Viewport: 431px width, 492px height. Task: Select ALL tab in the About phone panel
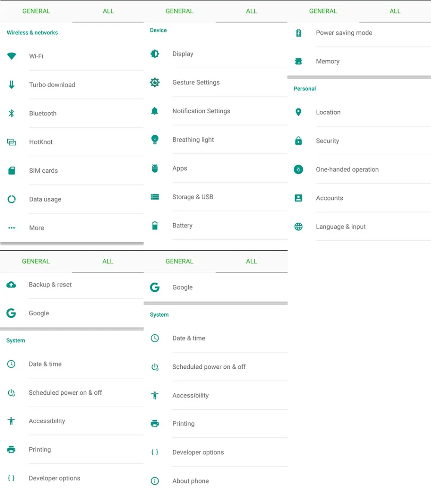pyautogui.click(x=251, y=262)
